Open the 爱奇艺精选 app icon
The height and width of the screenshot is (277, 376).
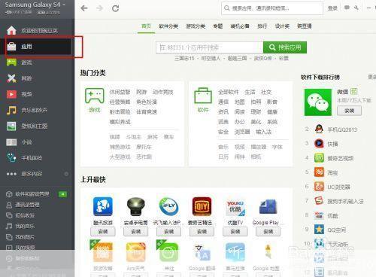[x=202, y=207]
